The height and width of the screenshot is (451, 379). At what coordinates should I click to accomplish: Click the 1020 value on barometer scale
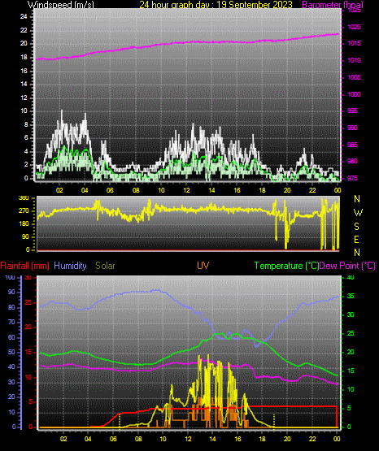click(355, 27)
